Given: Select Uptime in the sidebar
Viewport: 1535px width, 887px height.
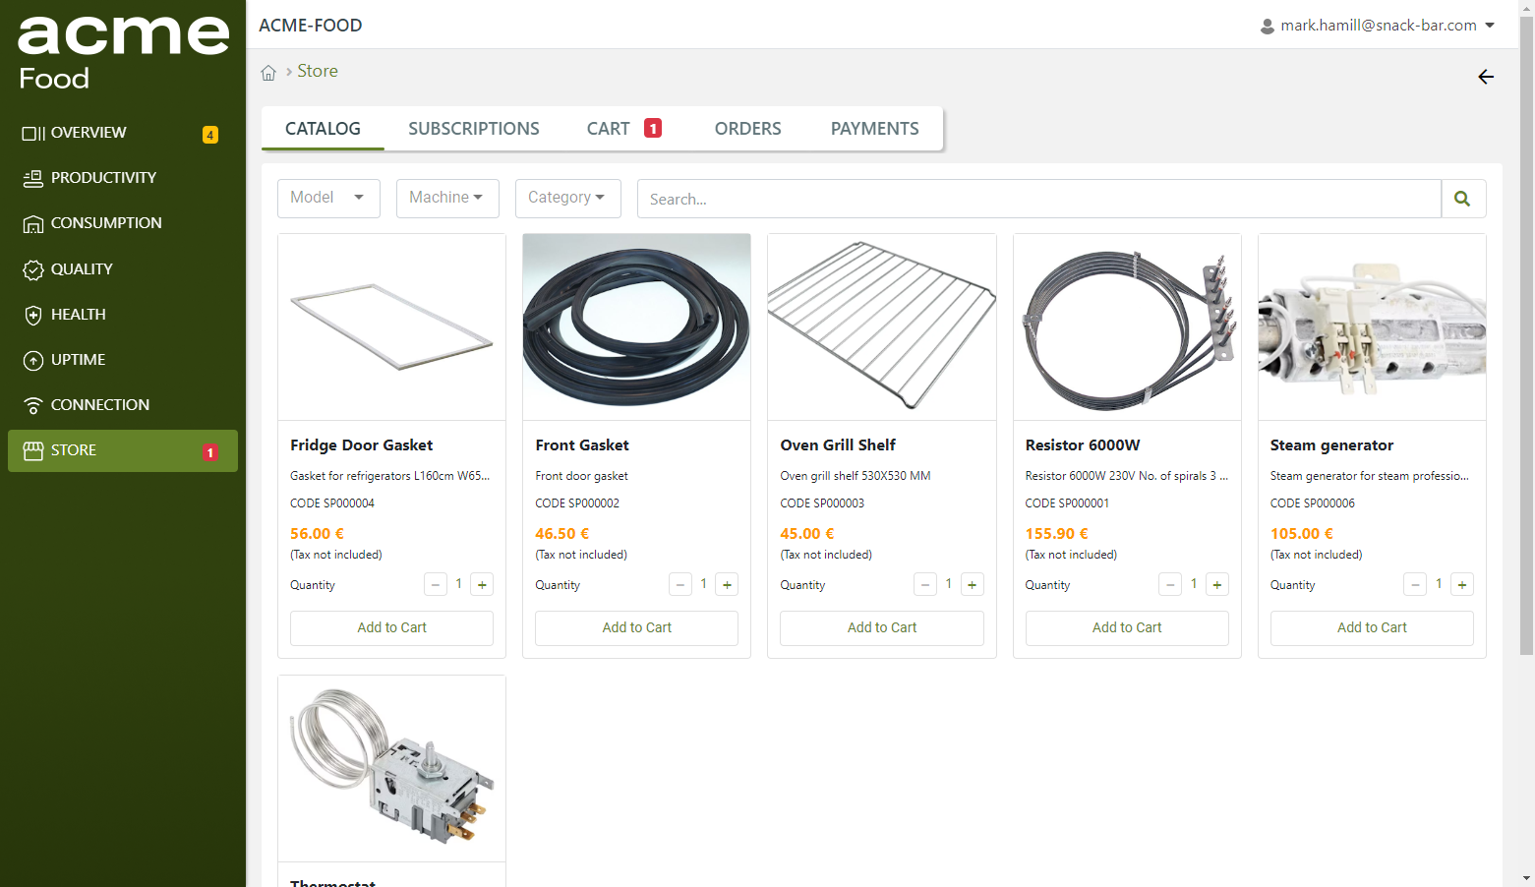Looking at the screenshot, I should pos(123,360).
